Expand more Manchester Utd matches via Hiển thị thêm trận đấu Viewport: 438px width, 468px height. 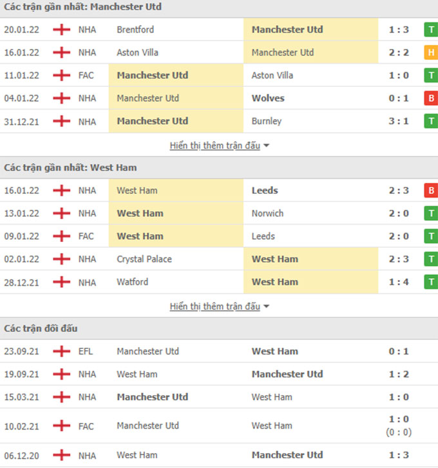[x=219, y=145]
